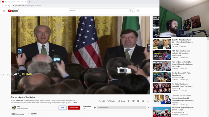This screenshot has width=209, height=117.
Task: Mute the tab with the speaker icon
Action: click(x=23, y=2)
